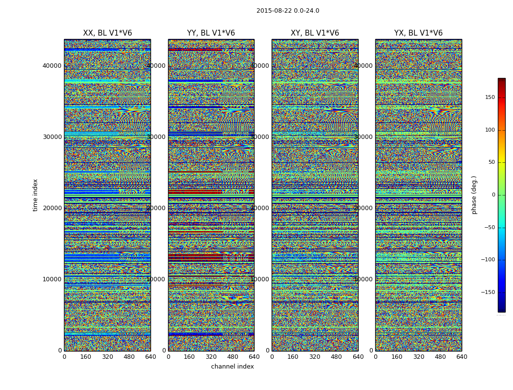The height and width of the screenshot is (390, 513).
Task: Click the phase colorbar gradient
Action: point(501,195)
